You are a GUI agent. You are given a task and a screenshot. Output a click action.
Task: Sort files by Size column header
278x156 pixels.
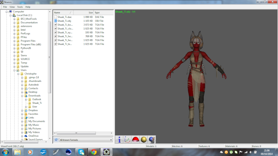click(83, 12)
